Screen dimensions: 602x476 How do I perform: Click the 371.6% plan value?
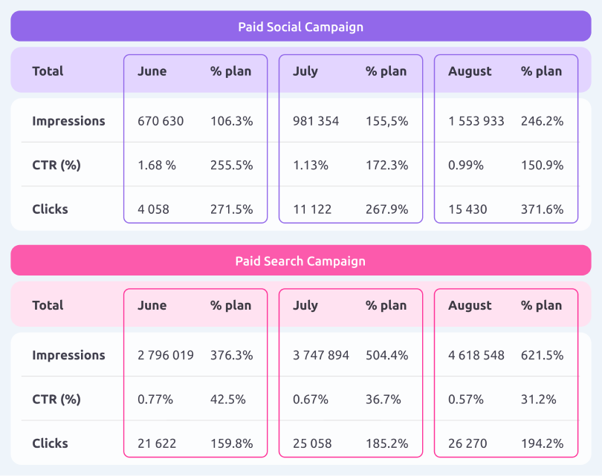[542, 209]
